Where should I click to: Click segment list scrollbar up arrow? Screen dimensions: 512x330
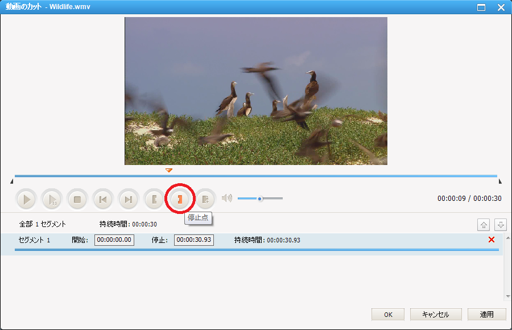(508, 237)
